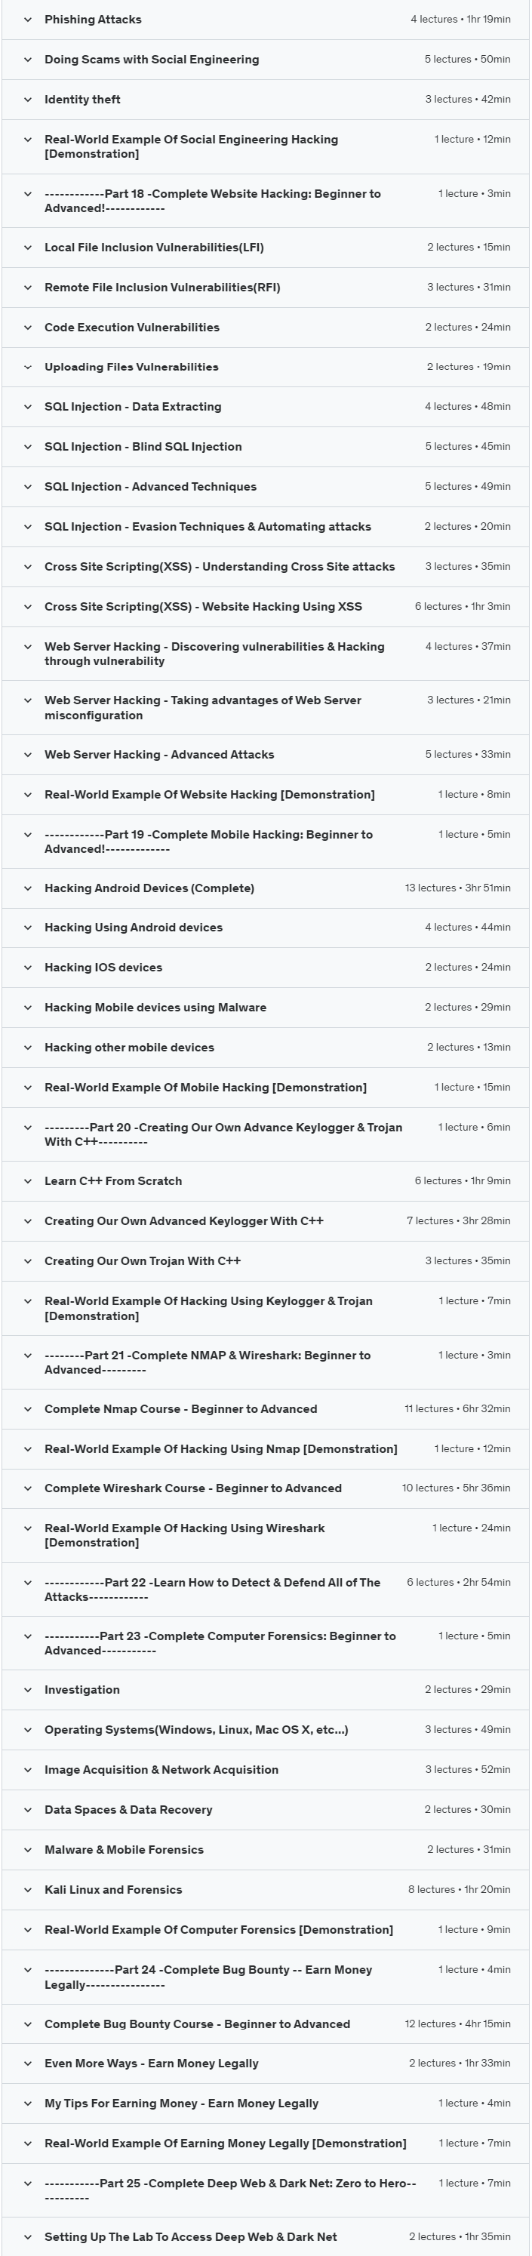Open Part 18 Complete Website Hacking section
The height and width of the screenshot is (2256, 532).
pyautogui.click(x=213, y=201)
